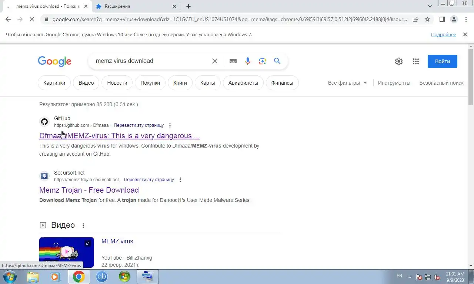This screenshot has height=284, width=474.
Task: Open Chrome's three-dot menu
Action: [465, 19]
